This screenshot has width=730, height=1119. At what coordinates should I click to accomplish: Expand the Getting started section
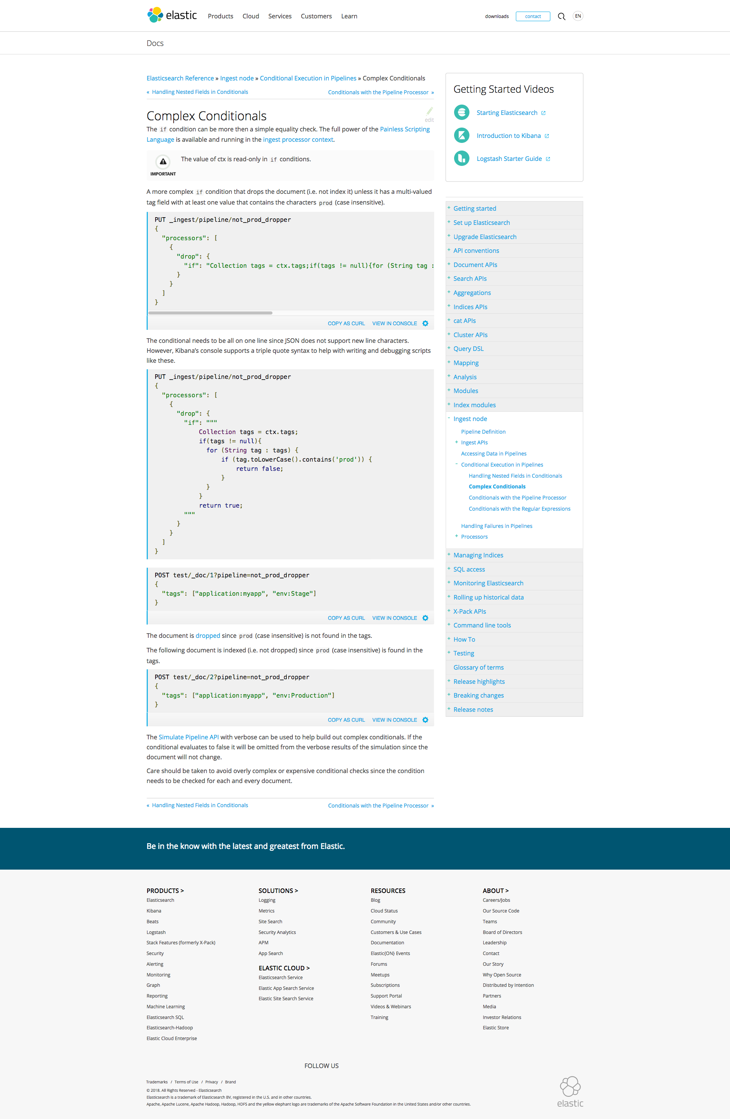click(449, 208)
